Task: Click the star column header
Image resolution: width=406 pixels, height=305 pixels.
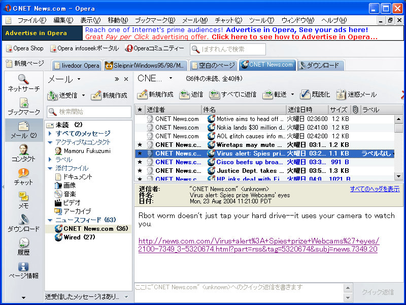Action: pyautogui.click(x=140, y=110)
